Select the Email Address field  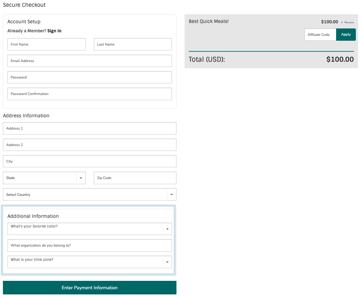90,61
